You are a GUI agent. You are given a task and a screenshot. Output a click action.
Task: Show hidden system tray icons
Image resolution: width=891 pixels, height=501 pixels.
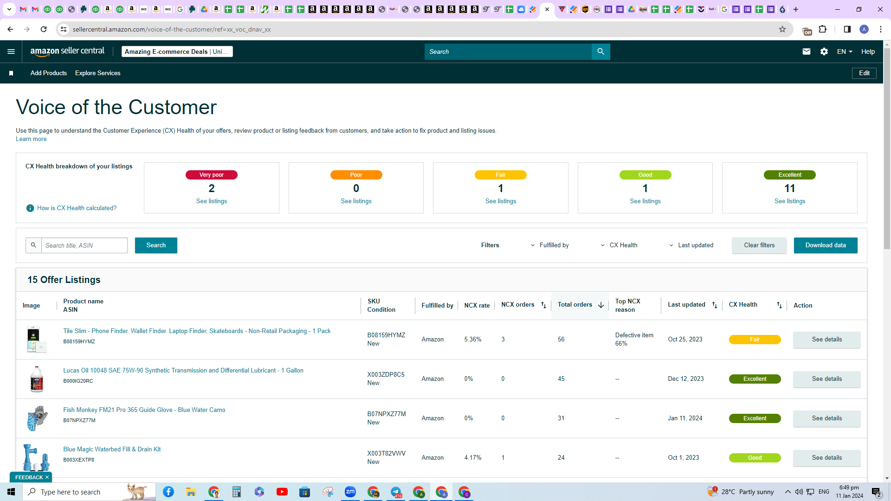(x=788, y=492)
